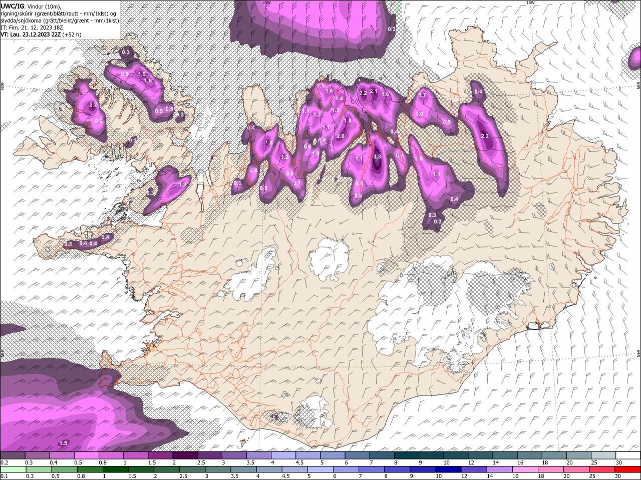Image resolution: width=641 pixels, height=480 pixels.
Task: Click the white swatch above 30 in upper legend
Action: pos(627,456)
